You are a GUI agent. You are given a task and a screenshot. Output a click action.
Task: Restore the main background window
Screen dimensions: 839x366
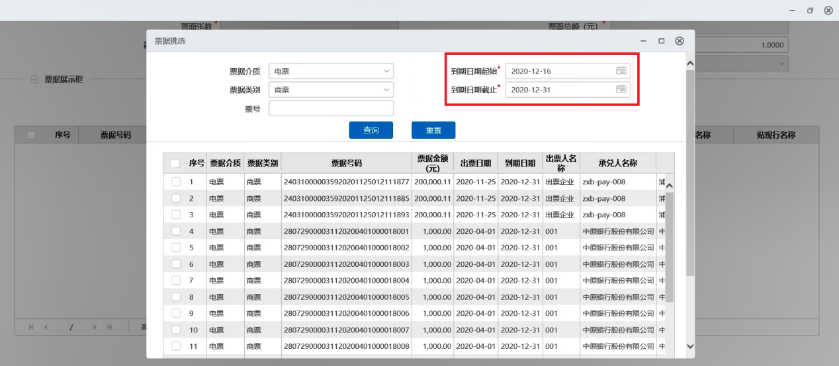coord(810,11)
